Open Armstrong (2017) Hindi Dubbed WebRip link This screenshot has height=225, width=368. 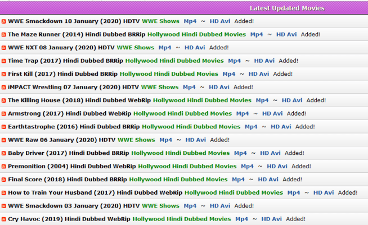[69, 113]
